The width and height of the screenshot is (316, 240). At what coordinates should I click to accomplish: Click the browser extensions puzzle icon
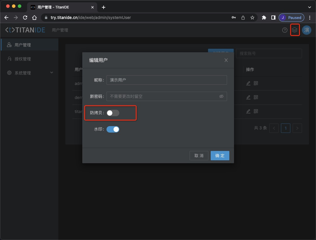coord(264,18)
